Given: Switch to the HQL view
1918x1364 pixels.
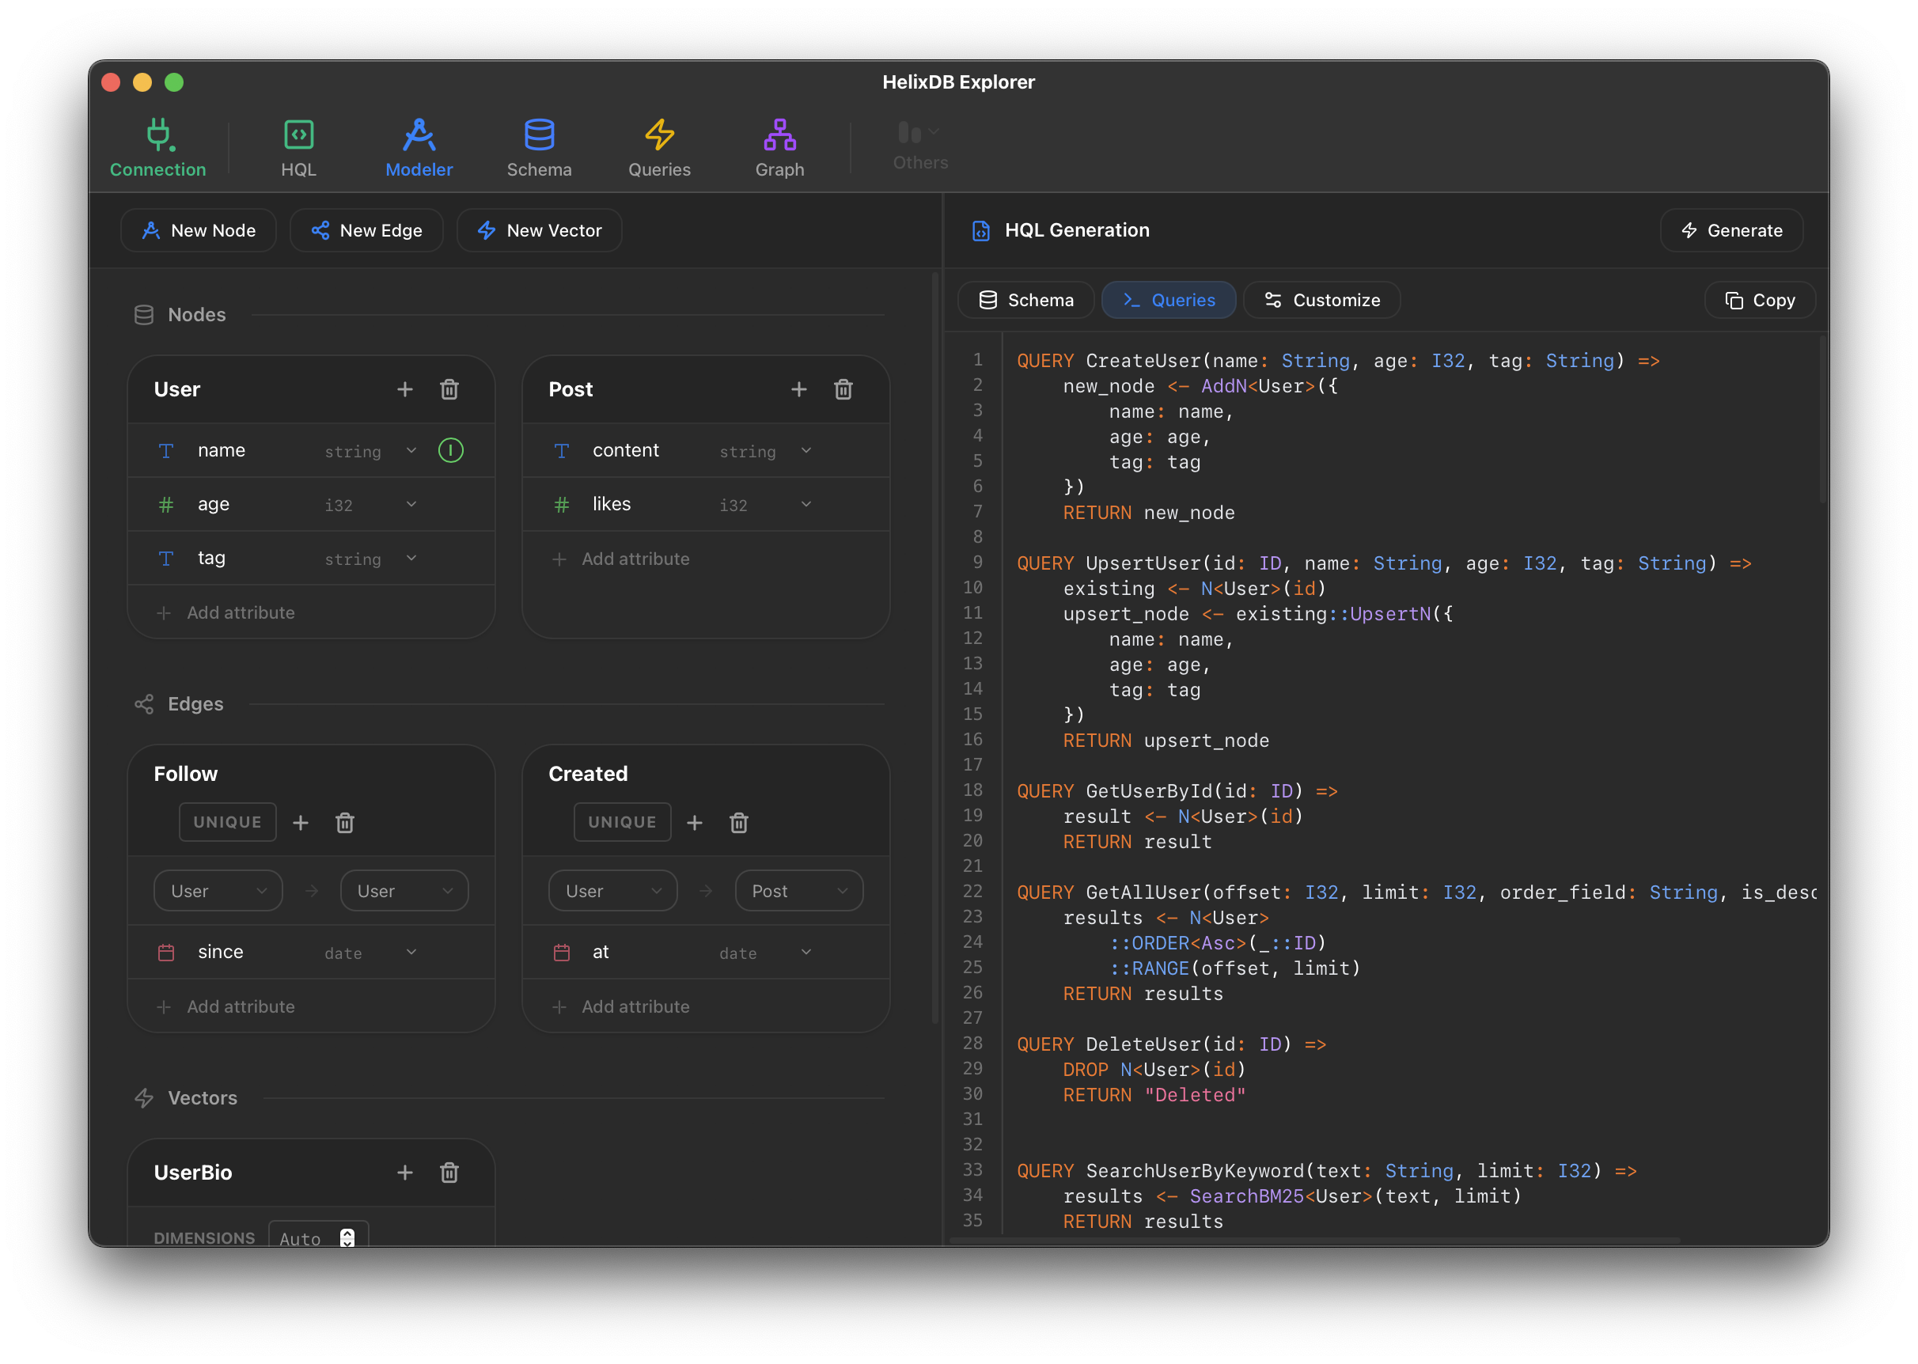Looking at the screenshot, I should click(x=299, y=148).
